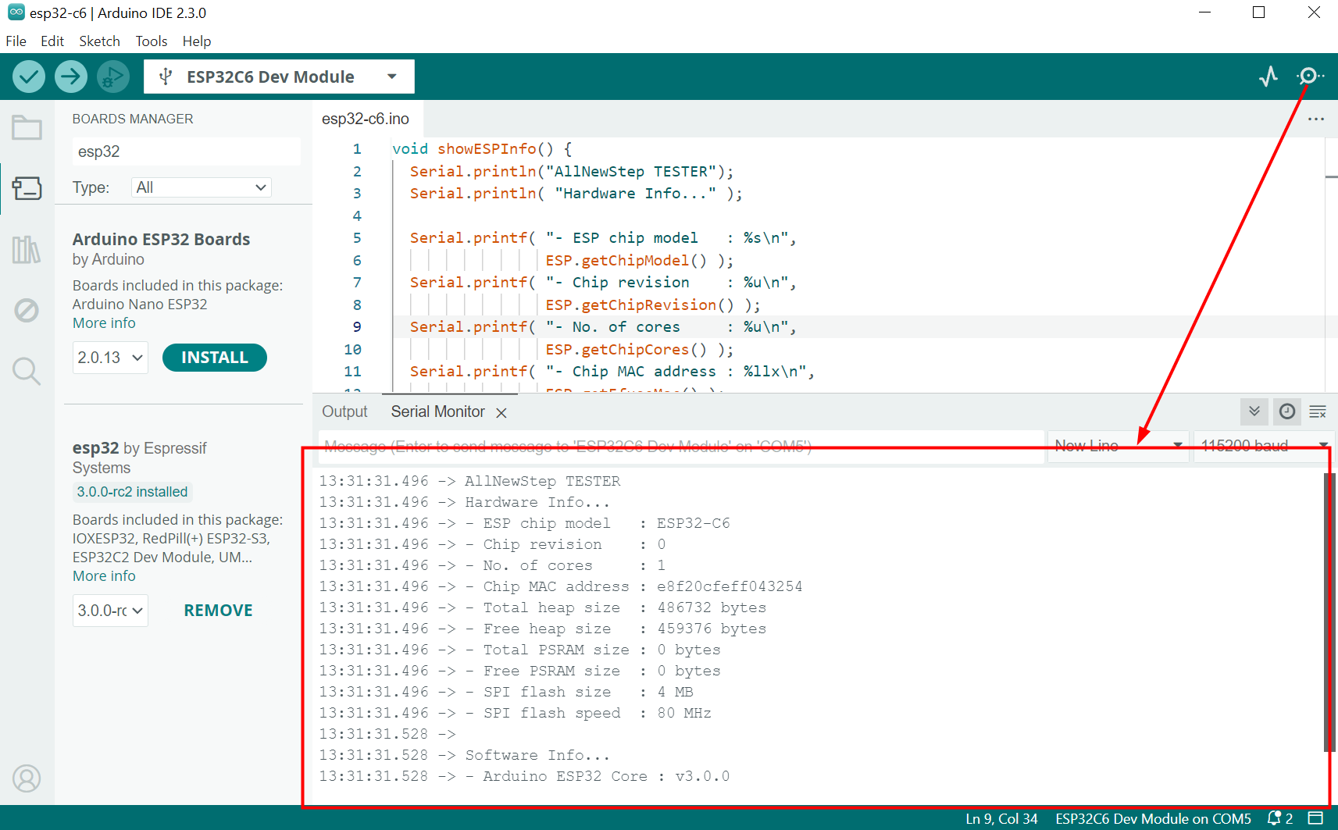Close the Serial Monitor tab
Image resolution: width=1338 pixels, height=830 pixels.
pos(501,413)
